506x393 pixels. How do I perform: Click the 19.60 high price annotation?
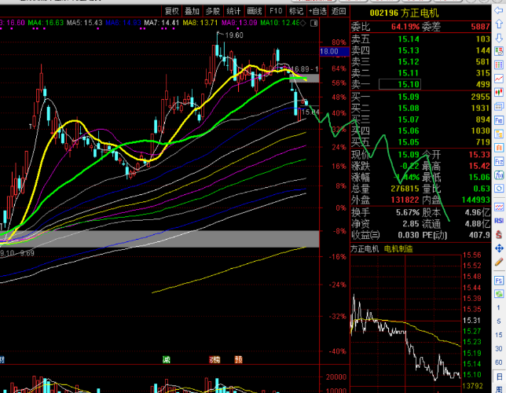(x=234, y=35)
